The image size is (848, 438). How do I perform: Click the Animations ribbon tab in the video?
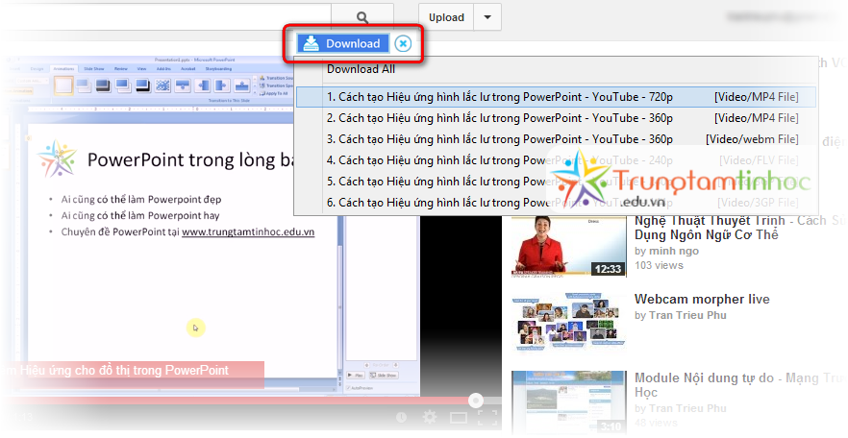pyautogui.click(x=63, y=68)
